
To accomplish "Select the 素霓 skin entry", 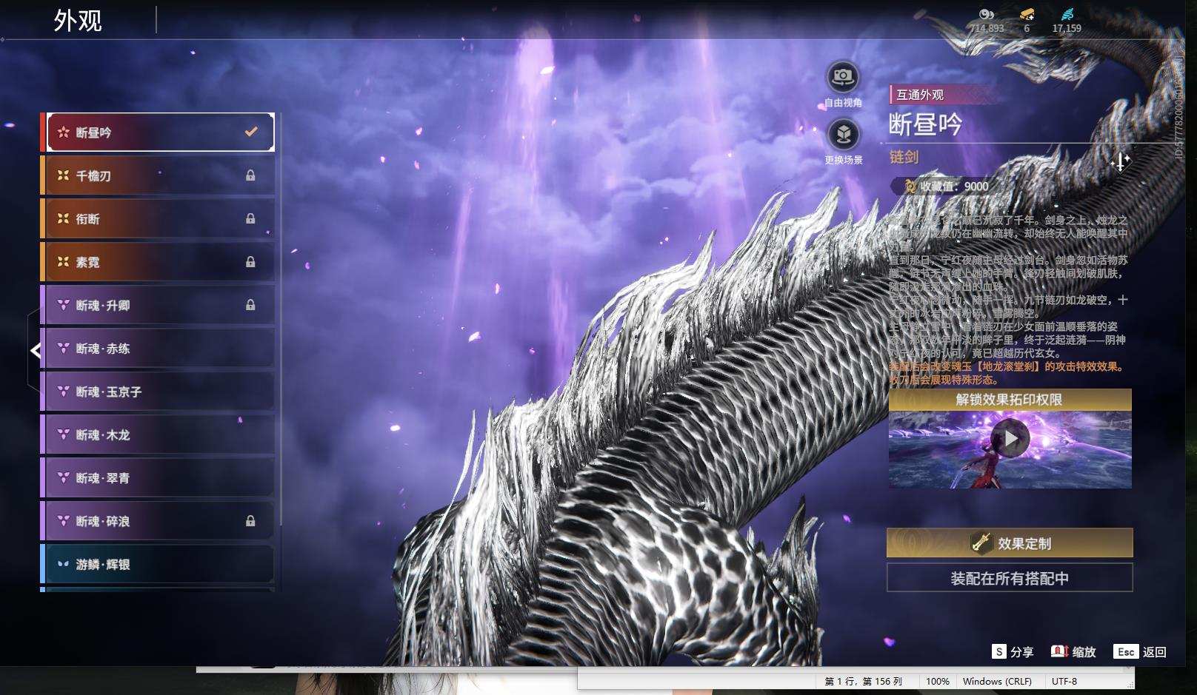I will (158, 262).
